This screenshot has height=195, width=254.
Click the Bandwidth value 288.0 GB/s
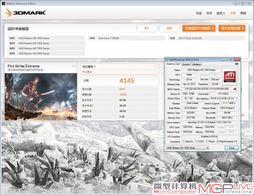[227, 118]
